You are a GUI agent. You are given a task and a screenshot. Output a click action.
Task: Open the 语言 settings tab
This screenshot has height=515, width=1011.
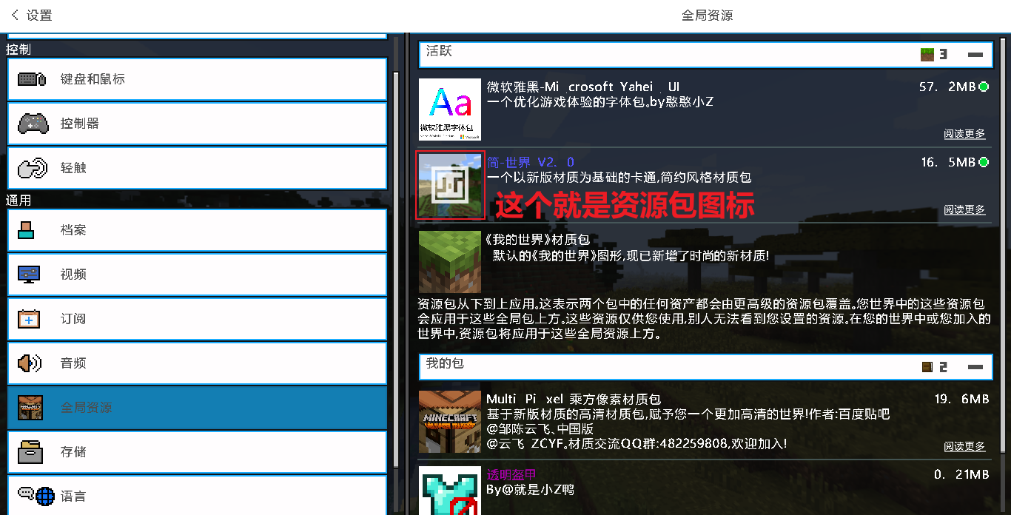tap(197, 495)
